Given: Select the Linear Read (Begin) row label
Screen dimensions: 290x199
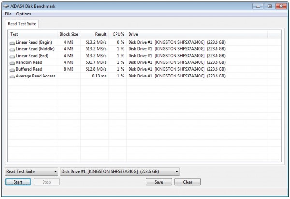Looking at the screenshot, I should 34,42.
